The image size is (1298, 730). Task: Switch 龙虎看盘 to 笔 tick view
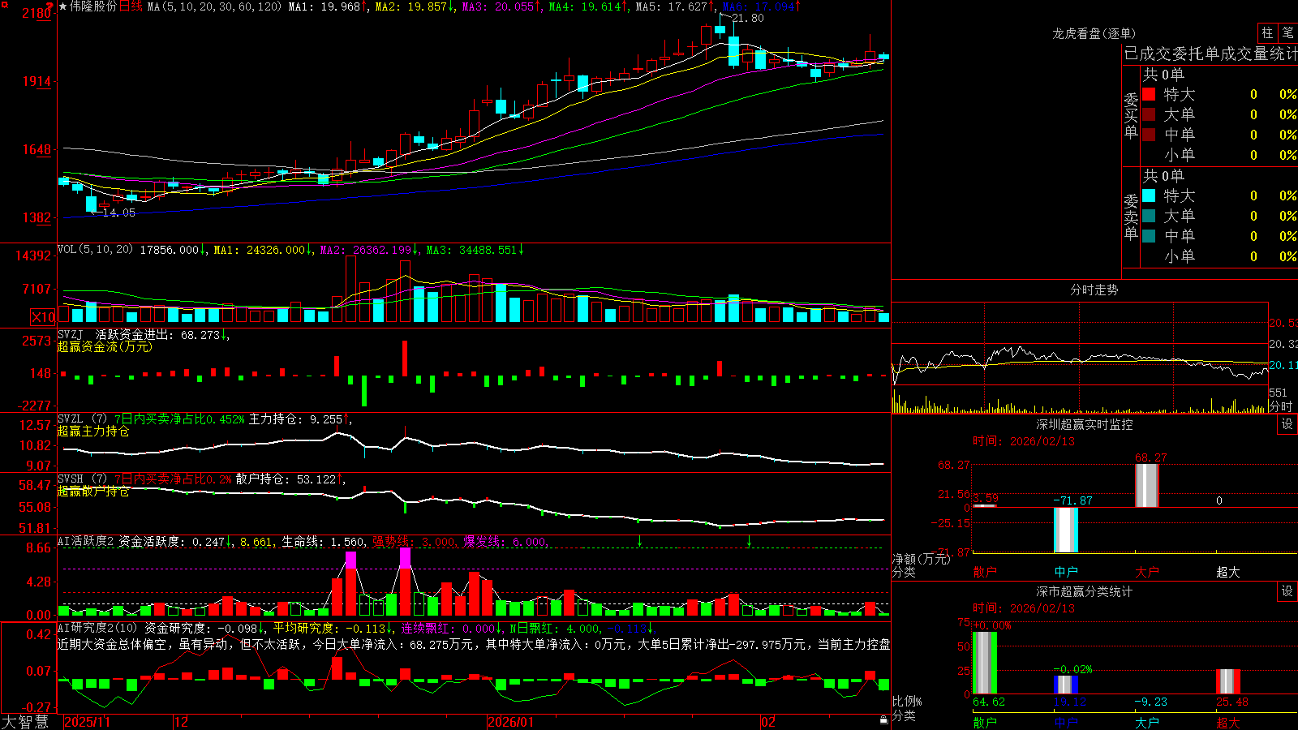pyautogui.click(x=1288, y=33)
